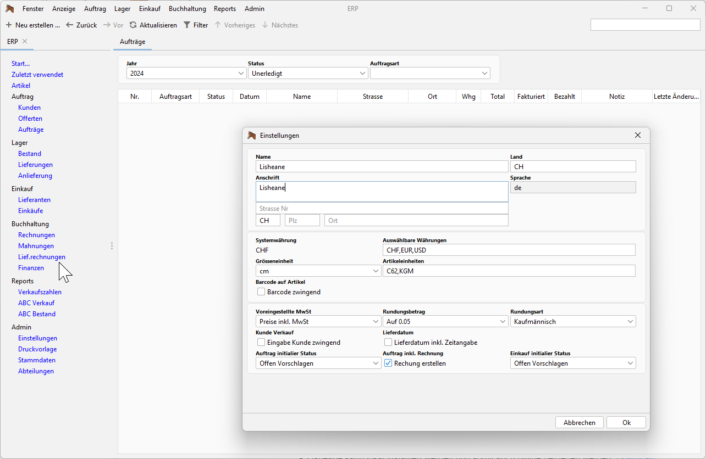Enable the Barcode zwingend checkbox
Screen dimensions: 706x459
pyautogui.click(x=262, y=292)
